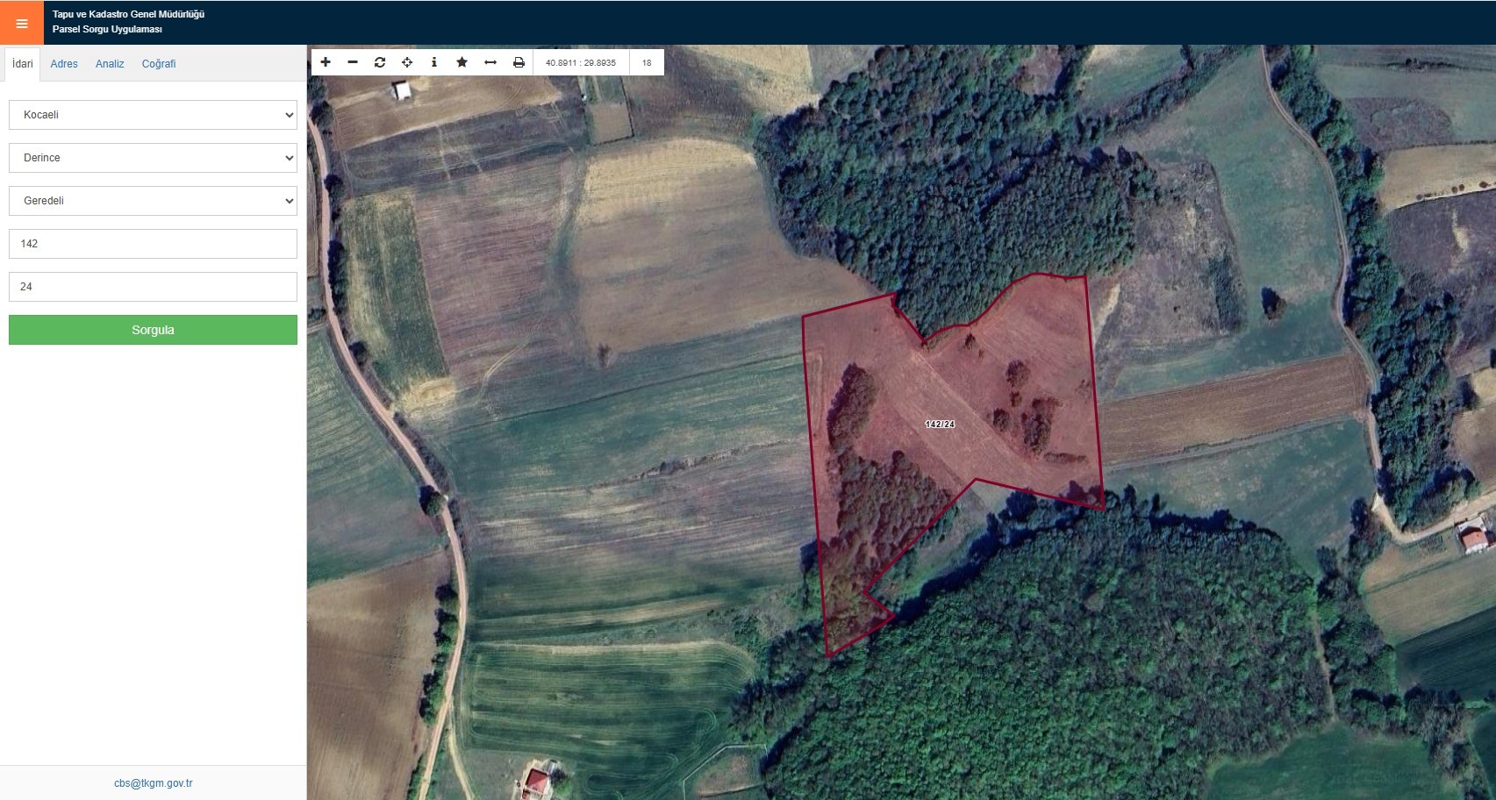
Task: Click the cbs@tkgm.gov.tr email link
Action: [154, 783]
